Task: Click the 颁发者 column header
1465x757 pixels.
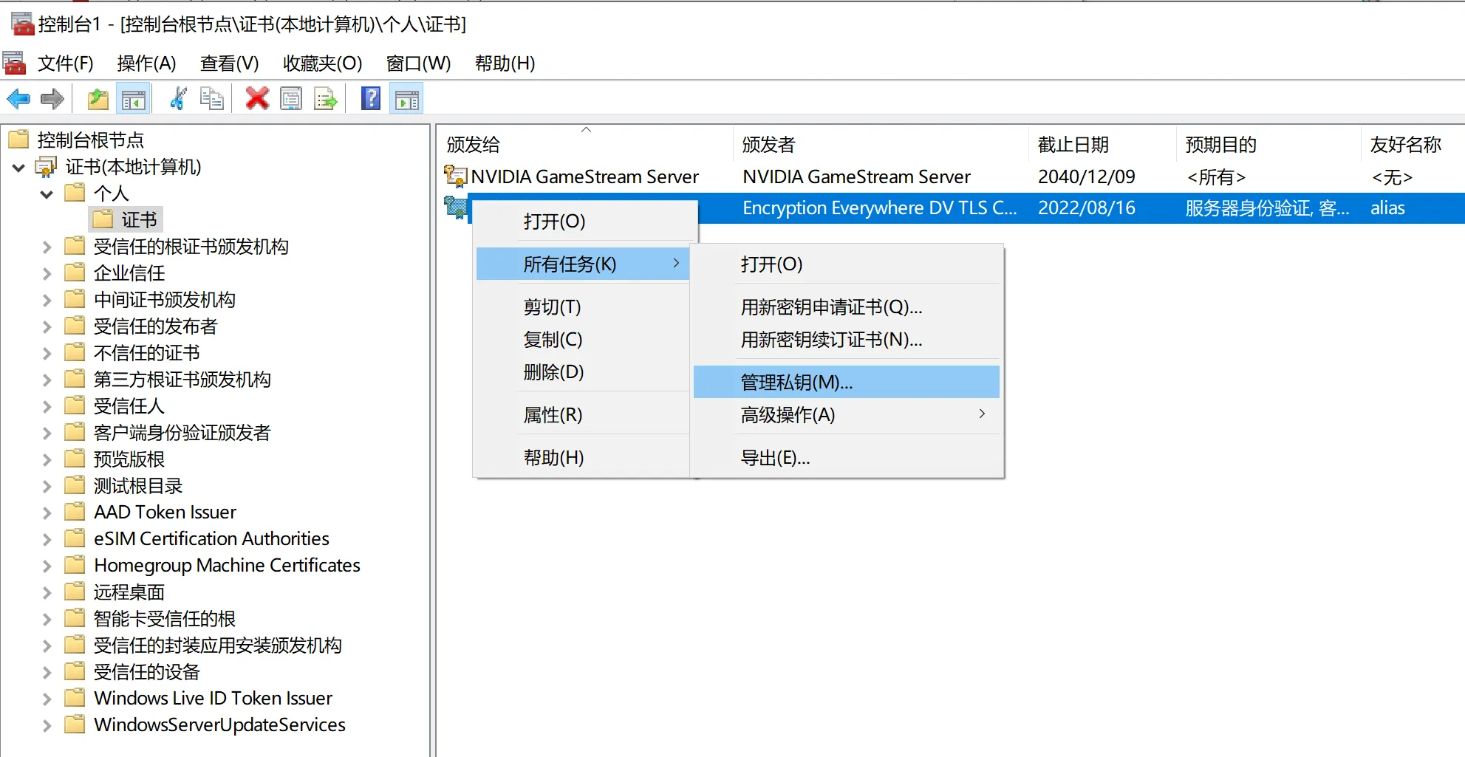Action: click(881, 144)
